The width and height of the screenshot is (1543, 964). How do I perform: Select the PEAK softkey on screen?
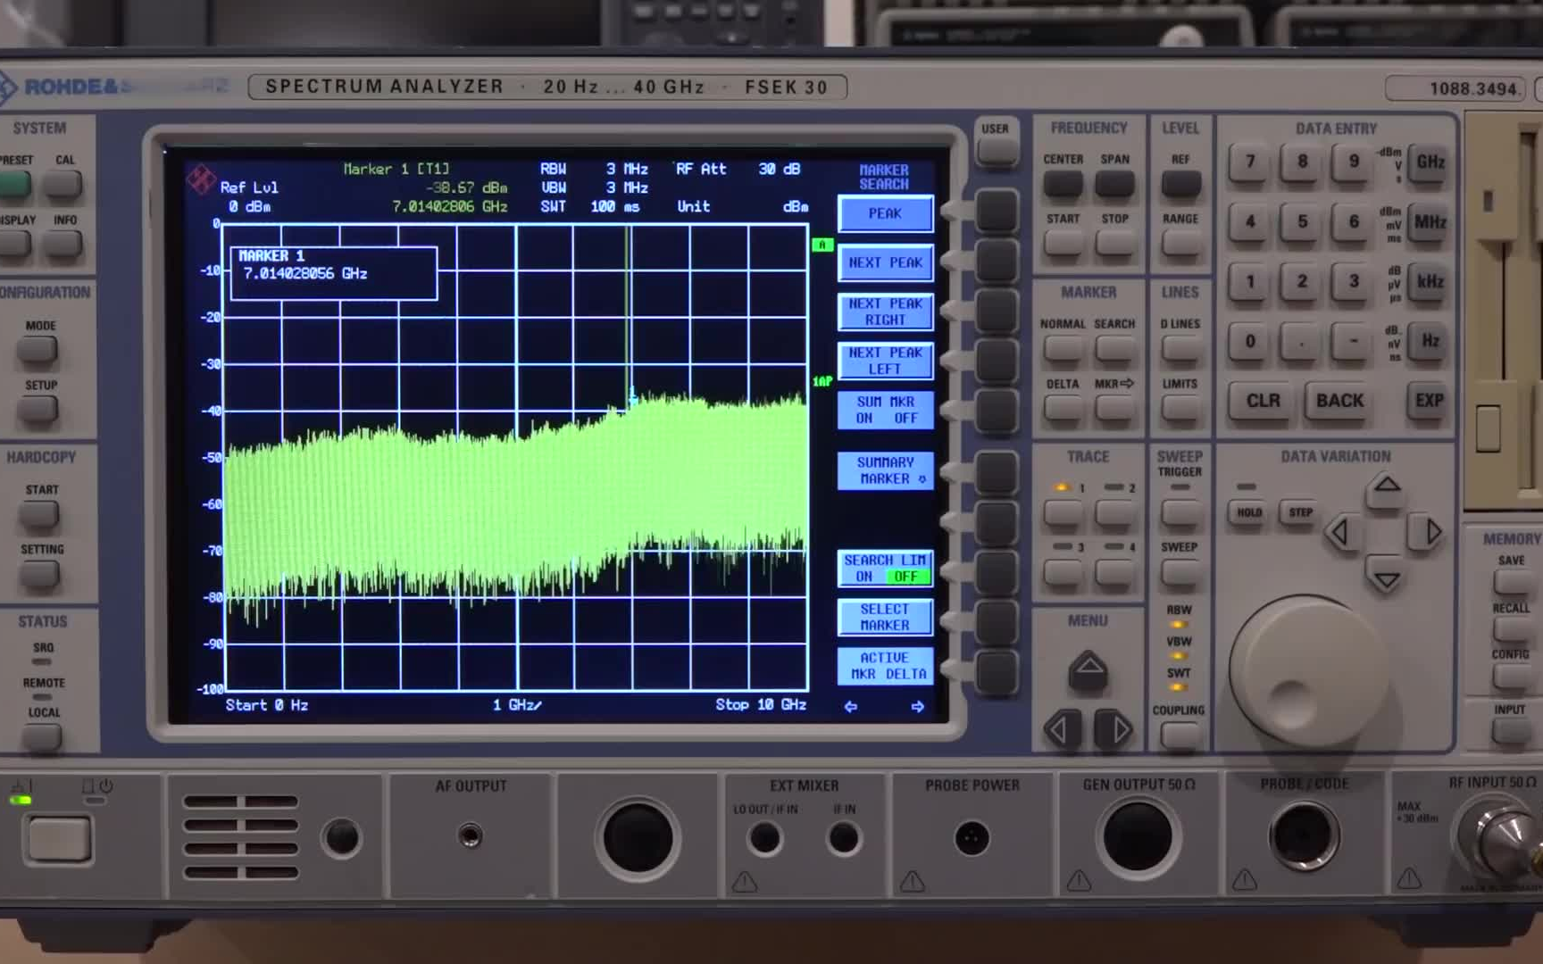point(885,214)
